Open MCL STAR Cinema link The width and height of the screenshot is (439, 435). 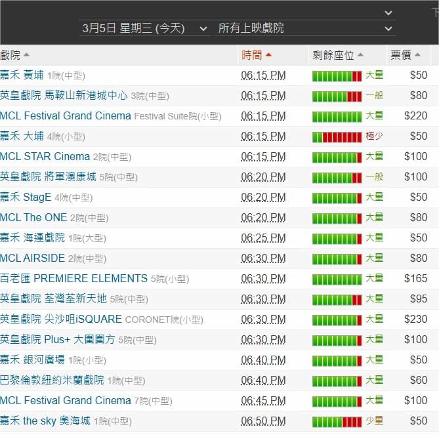point(45,156)
